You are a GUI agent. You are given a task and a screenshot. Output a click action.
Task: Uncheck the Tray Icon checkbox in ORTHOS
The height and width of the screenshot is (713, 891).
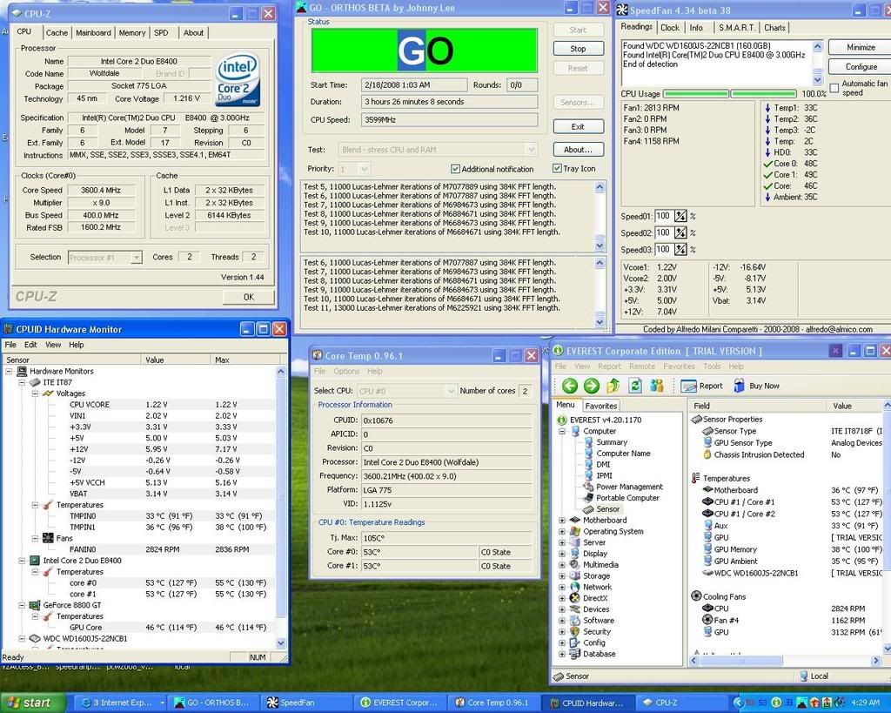coord(557,169)
